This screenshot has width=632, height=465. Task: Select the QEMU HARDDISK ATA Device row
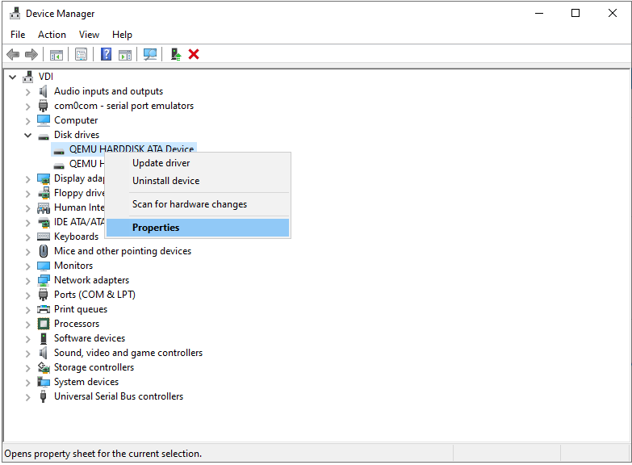pos(124,149)
